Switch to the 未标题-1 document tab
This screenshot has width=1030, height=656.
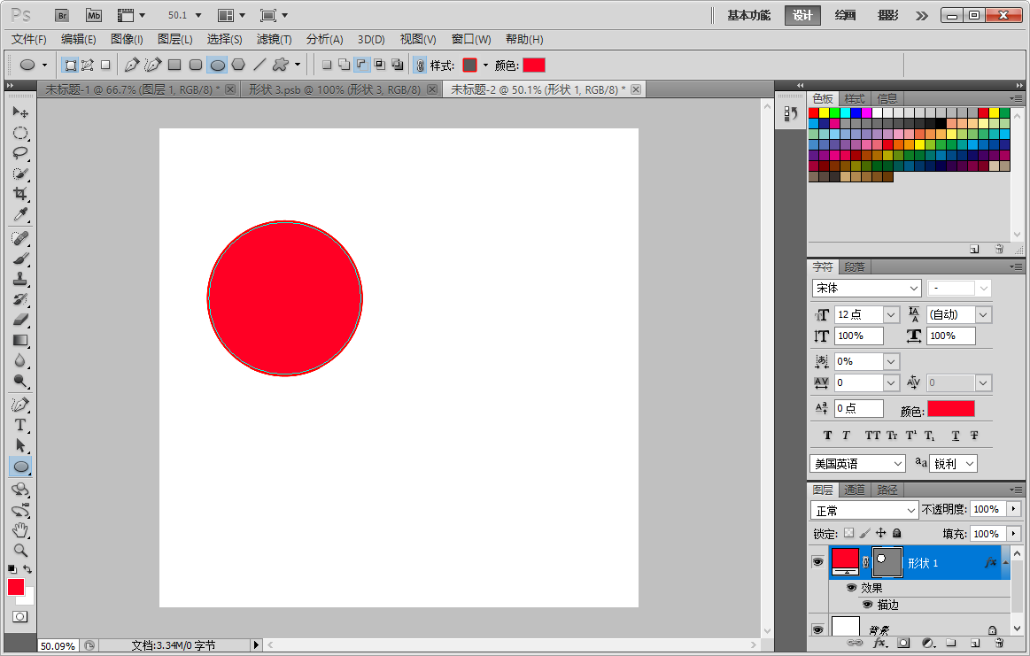132,89
